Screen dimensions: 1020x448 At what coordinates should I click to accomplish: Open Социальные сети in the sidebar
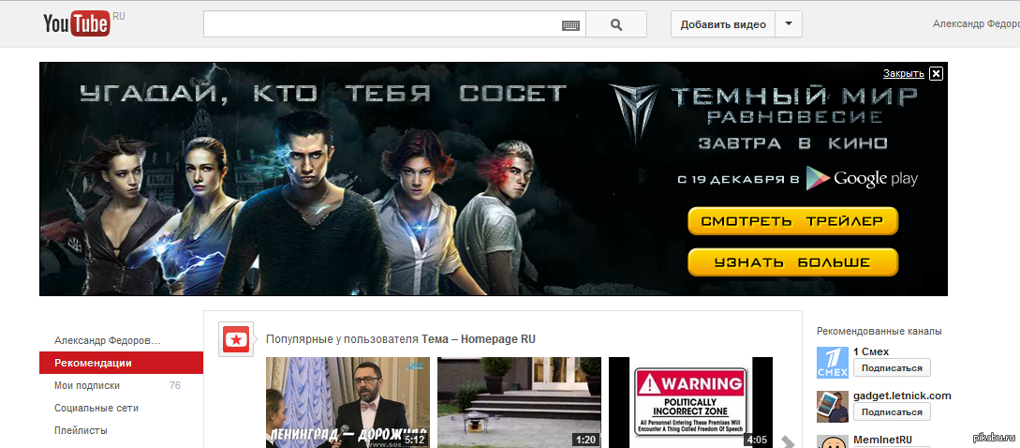pos(96,408)
